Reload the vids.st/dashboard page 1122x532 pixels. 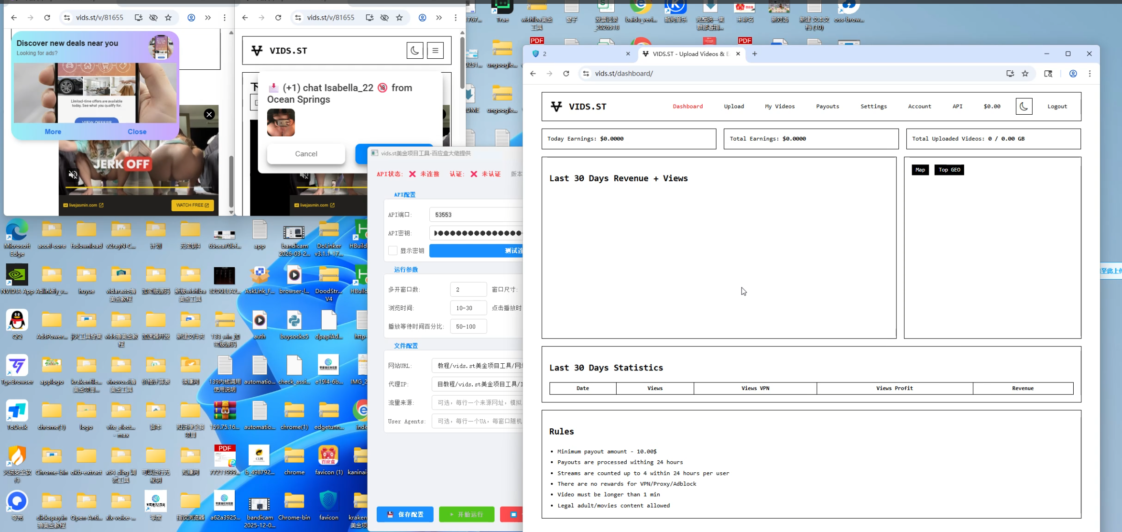point(566,74)
